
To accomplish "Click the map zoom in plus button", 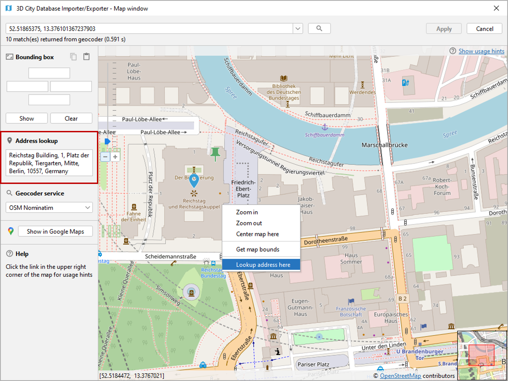I will pos(115,157).
